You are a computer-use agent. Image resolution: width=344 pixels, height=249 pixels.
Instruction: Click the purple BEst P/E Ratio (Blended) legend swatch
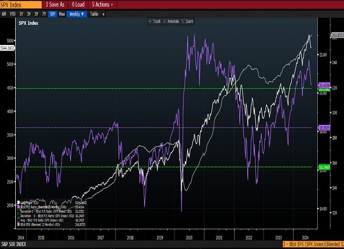(19, 207)
